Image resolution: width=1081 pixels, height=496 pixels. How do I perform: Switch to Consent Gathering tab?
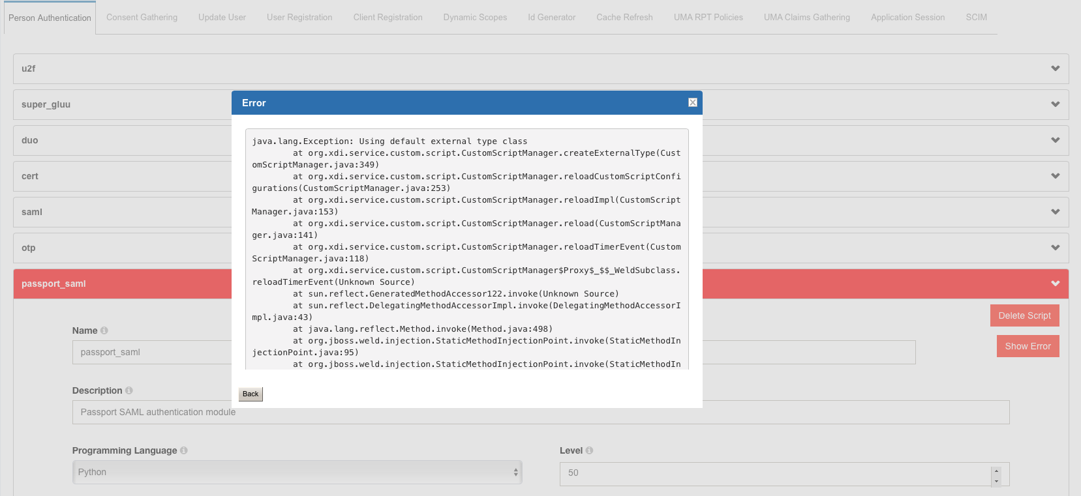tap(142, 17)
